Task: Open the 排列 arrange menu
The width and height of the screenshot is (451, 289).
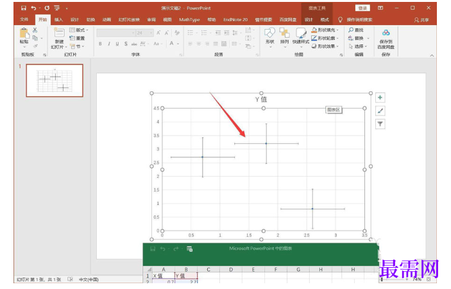Action: (x=284, y=37)
